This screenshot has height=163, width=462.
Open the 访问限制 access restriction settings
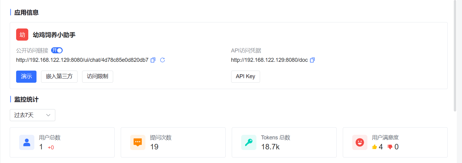coord(98,76)
